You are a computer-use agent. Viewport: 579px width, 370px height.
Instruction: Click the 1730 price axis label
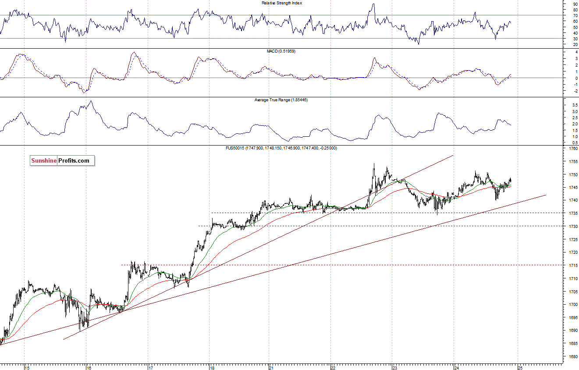tap(573, 227)
